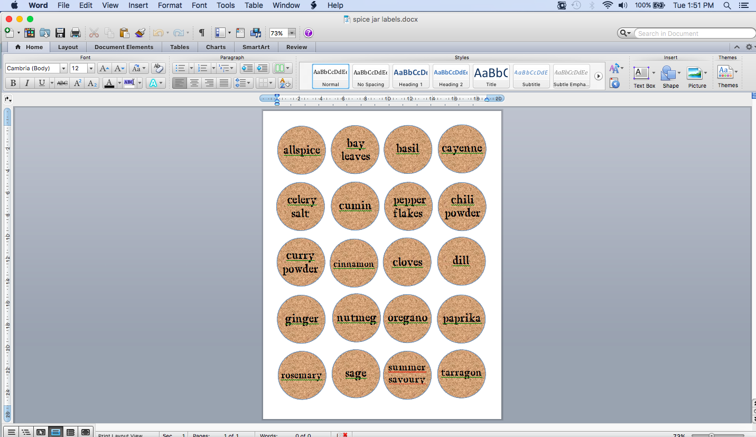Print the document using the printer icon
Screen dimensions: 756x437
(76, 33)
